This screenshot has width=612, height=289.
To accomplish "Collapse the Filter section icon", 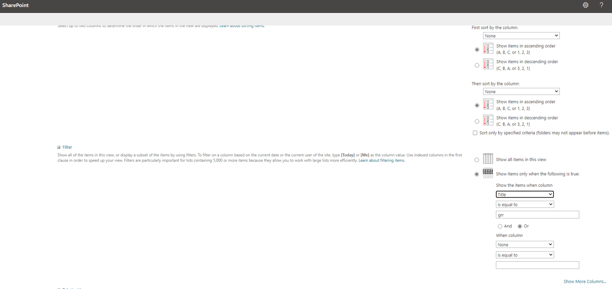I will coord(59,147).
